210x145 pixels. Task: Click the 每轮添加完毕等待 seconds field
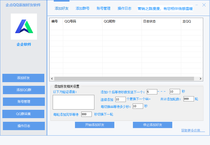tap(87, 114)
